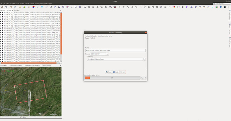Expand product [20] tree node
231x121 pixels.
click(1, 47)
